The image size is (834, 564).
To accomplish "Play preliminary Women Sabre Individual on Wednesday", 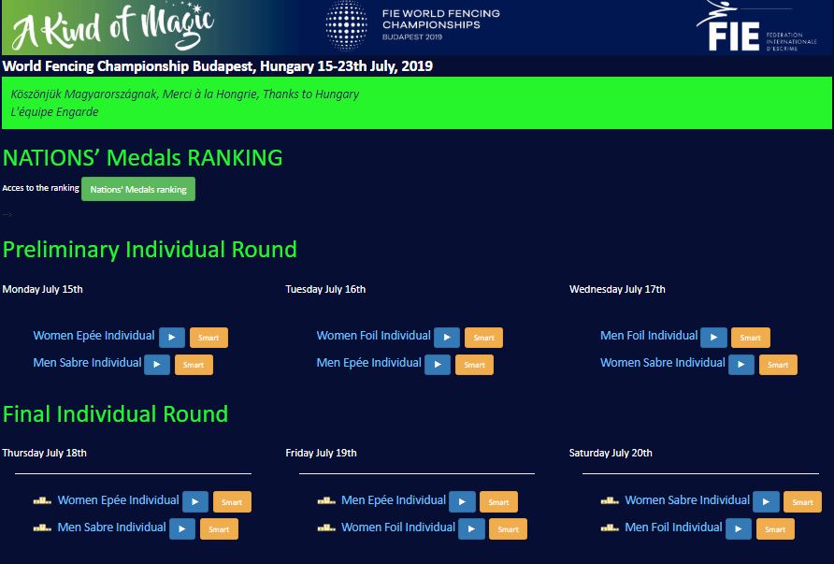I will pyautogui.click(x=741, y=365).
